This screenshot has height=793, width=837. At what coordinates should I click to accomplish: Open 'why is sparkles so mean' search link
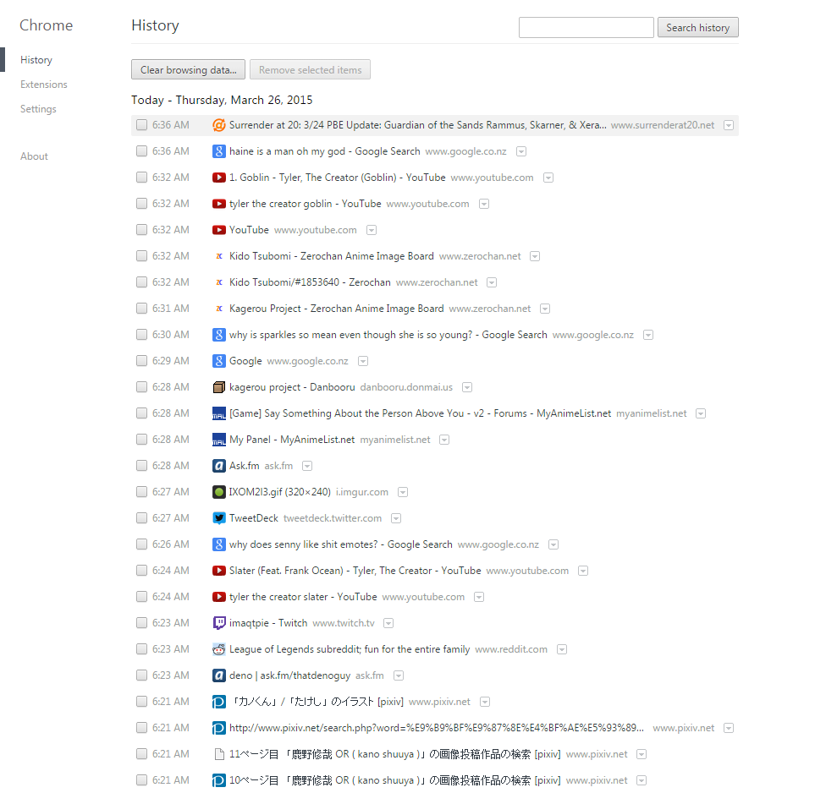click(388, 335)
